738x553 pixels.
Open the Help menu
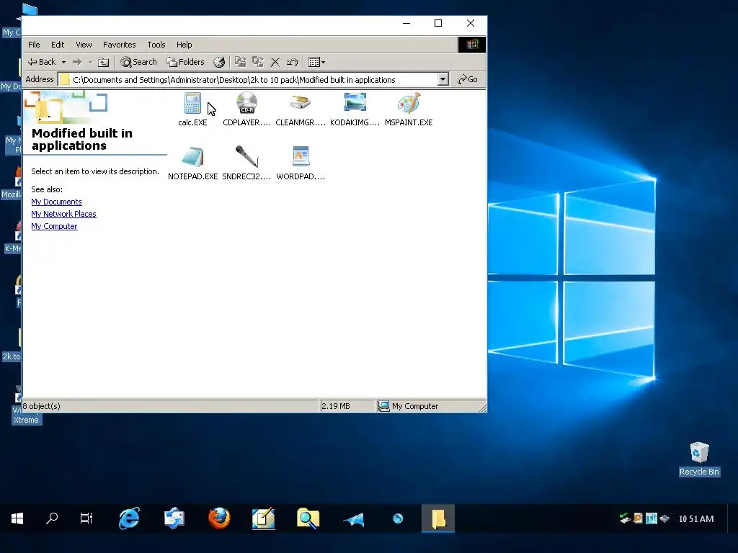(x=184, y=45)
